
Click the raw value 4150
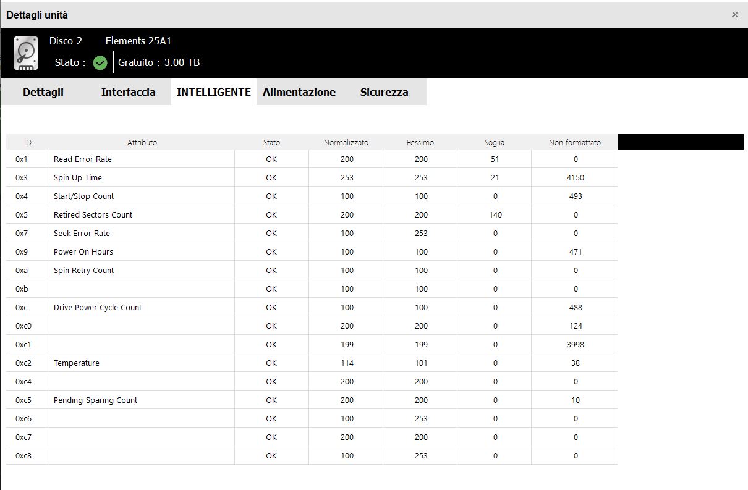click(x=576, y=177)
